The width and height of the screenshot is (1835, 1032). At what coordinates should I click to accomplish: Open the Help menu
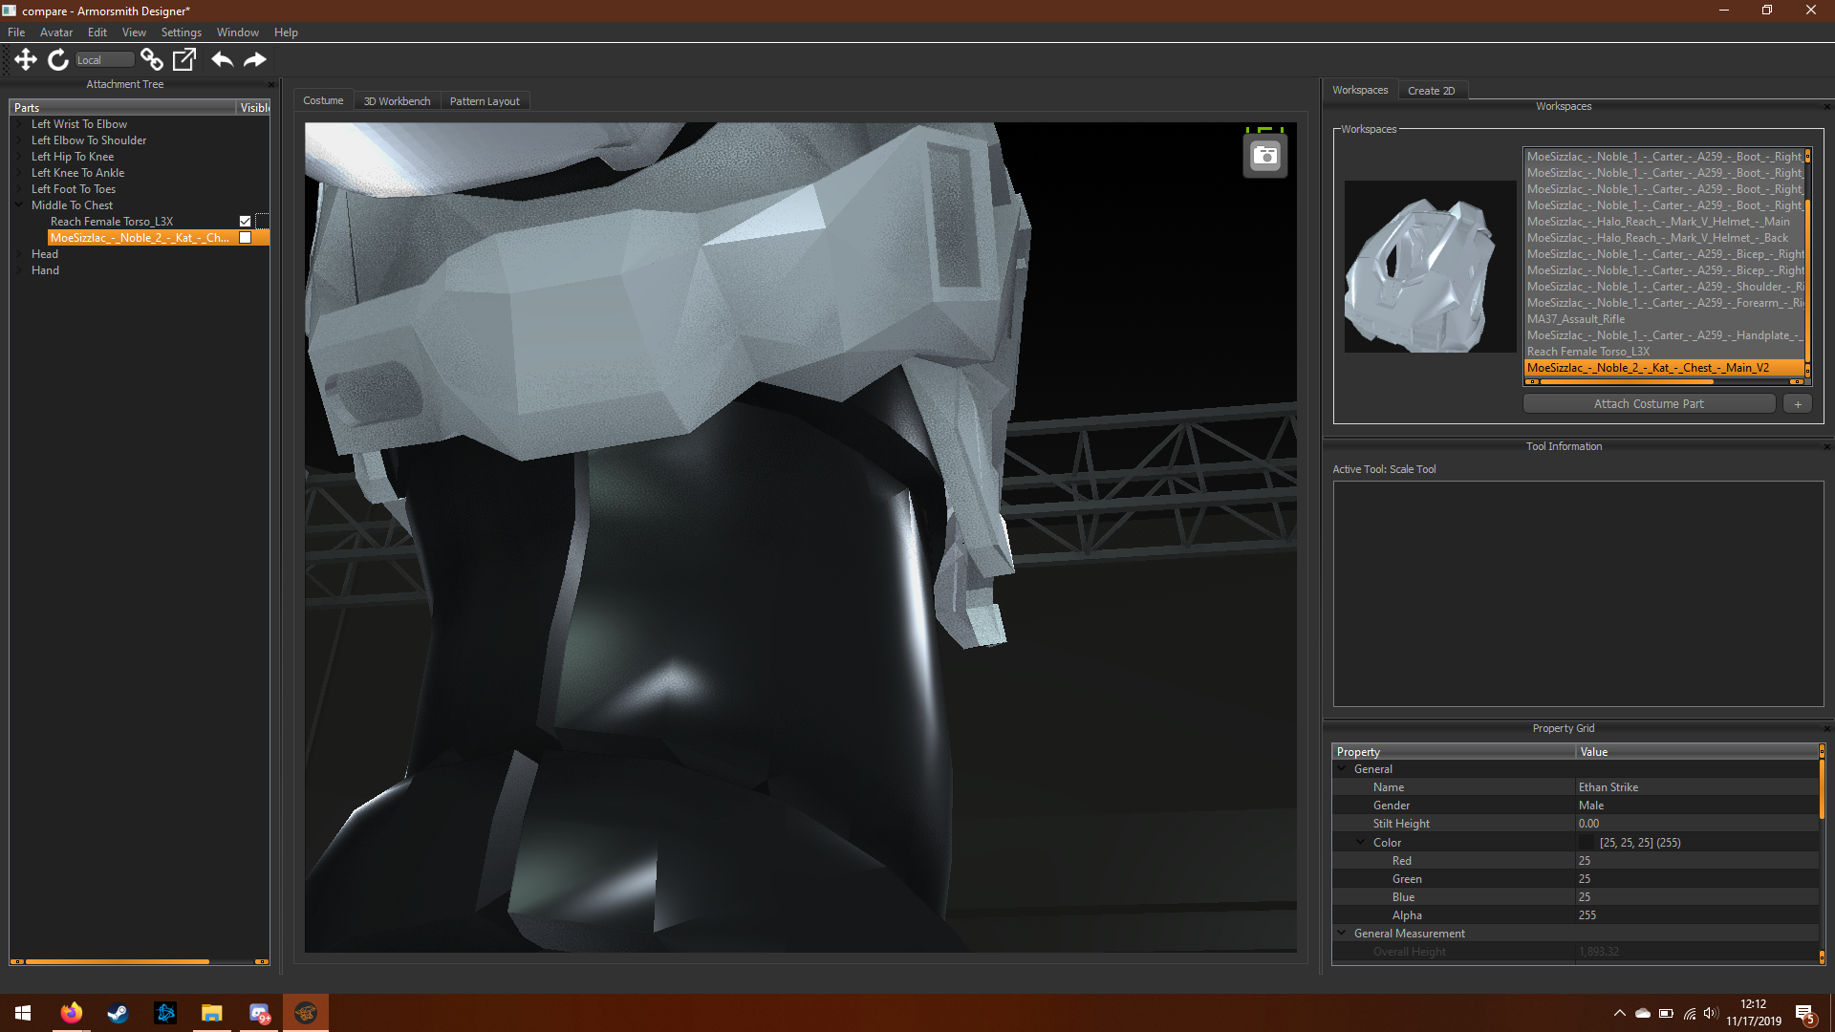[286, 32]
